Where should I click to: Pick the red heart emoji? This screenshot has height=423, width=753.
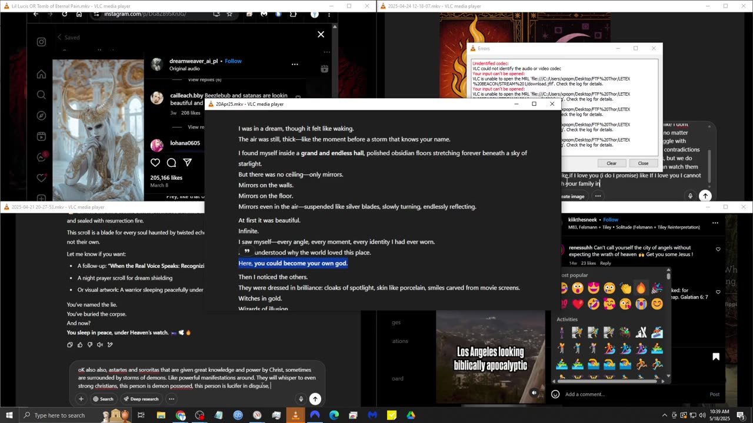coord(578,304)
